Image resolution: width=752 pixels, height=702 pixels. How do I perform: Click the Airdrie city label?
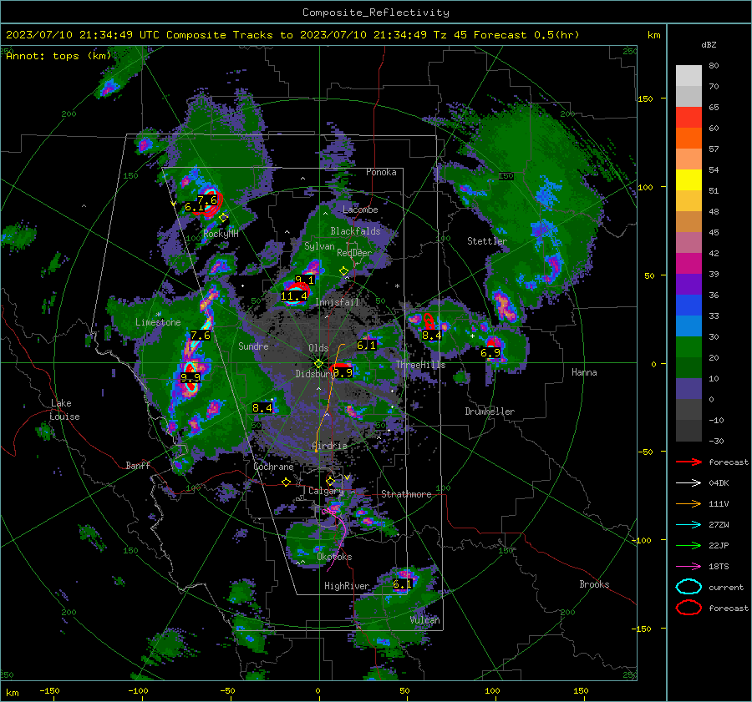coord(329,446)
